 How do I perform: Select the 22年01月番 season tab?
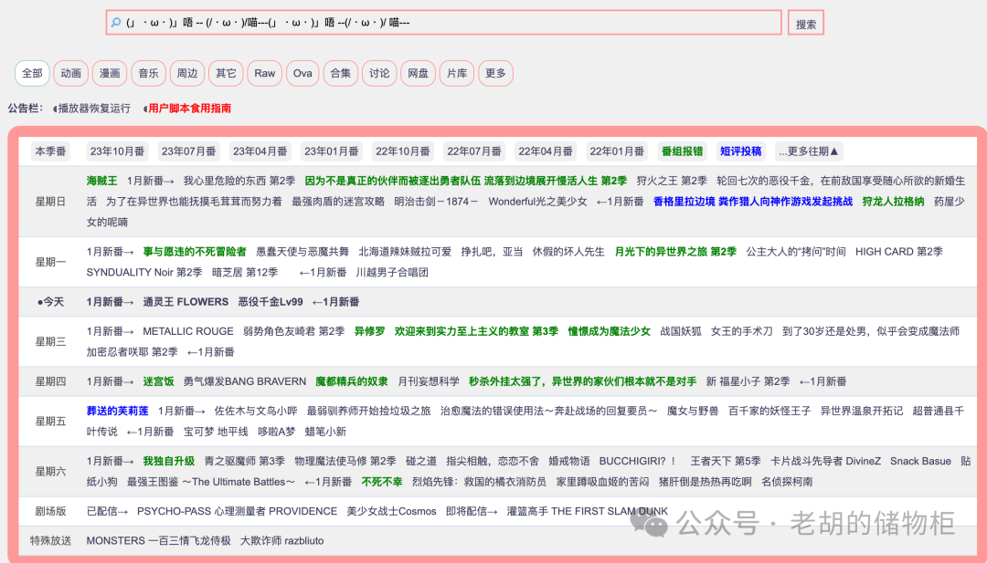click(617, 151)
